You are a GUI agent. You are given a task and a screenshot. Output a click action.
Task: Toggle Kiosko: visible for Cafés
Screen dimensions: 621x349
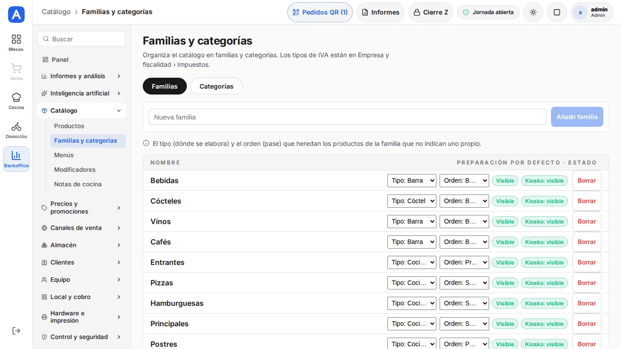click(544, 242)
